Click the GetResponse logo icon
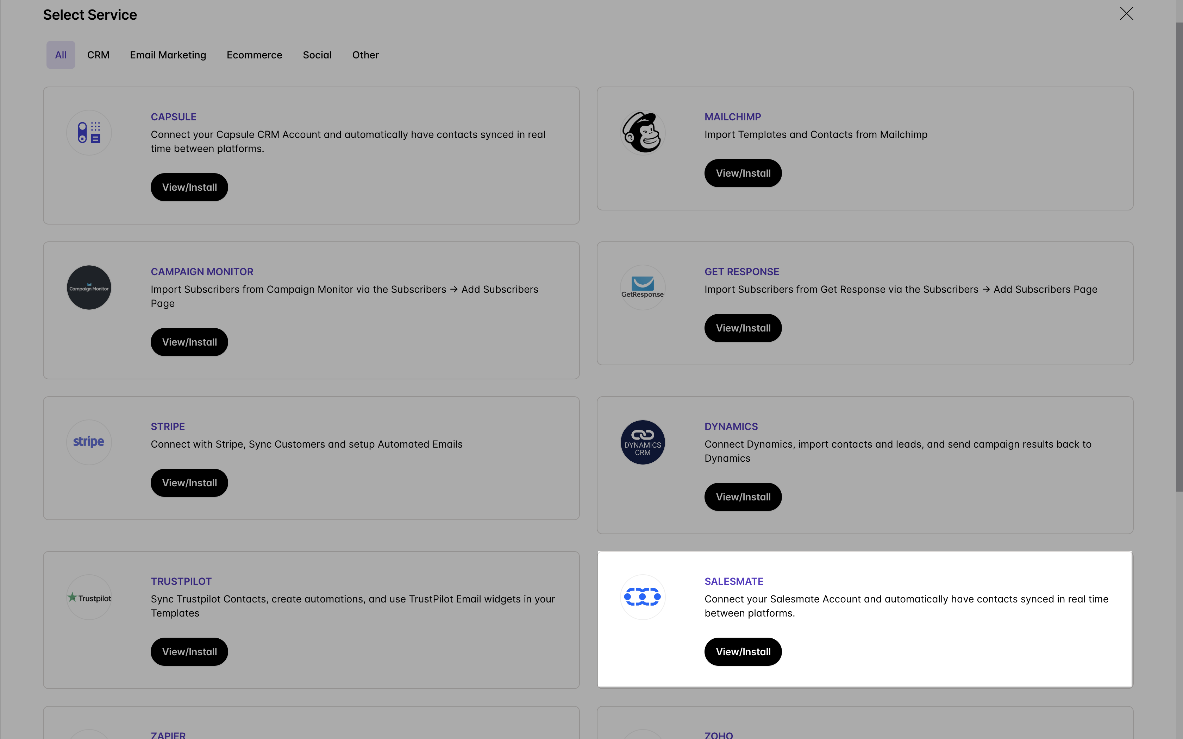 click(x=642, y=288)
